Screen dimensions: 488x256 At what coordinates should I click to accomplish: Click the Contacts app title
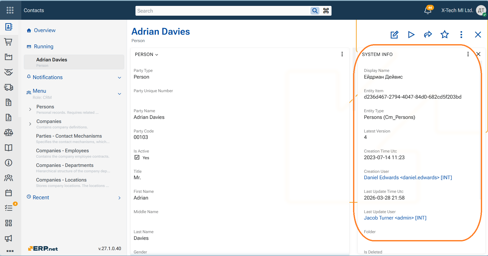click(x=34, y=10)
